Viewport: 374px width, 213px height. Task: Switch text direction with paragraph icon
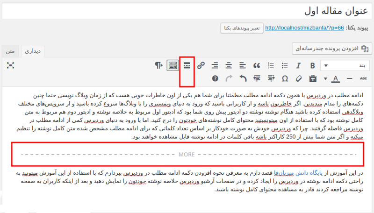coord(158,65)
